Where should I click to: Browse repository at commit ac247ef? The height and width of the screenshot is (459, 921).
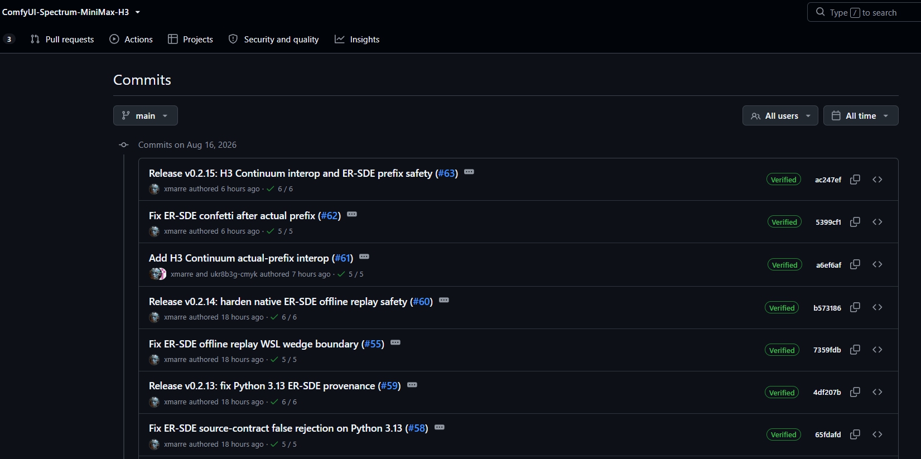[877, 180]
